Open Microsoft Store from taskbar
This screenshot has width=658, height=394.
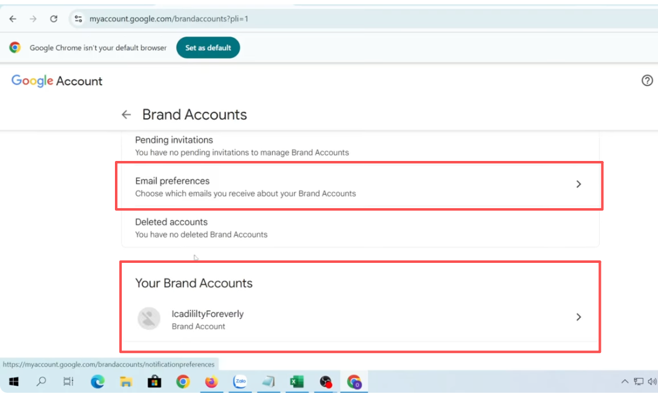[x=155, y=382]
